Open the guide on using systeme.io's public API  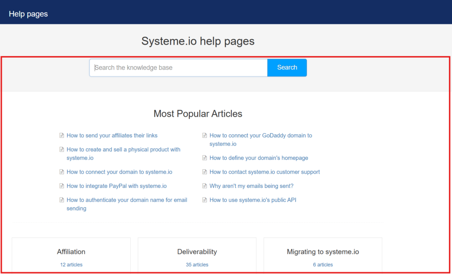click(252, 200)
